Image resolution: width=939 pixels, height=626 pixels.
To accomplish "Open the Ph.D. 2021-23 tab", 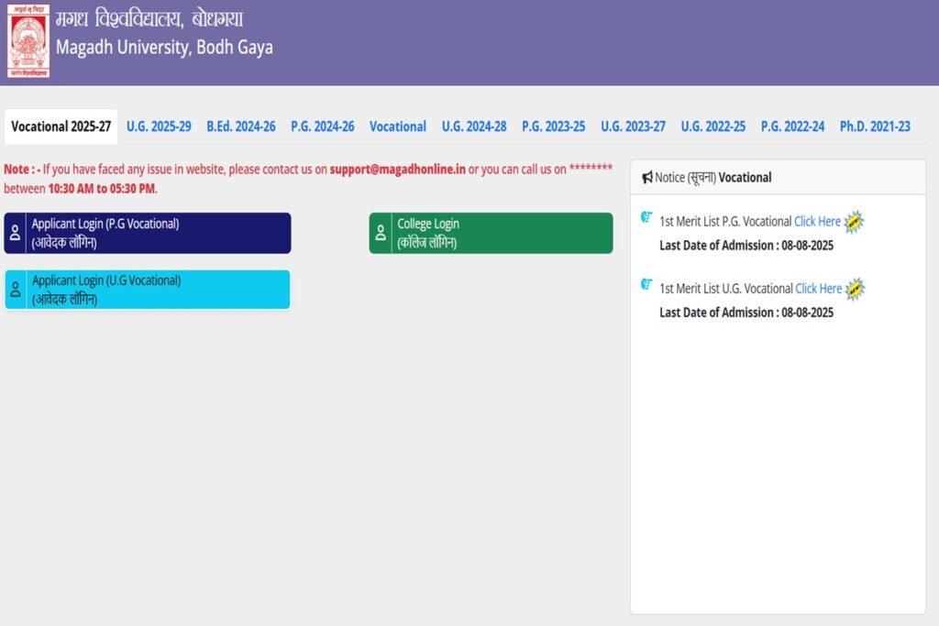I will 875,126.
